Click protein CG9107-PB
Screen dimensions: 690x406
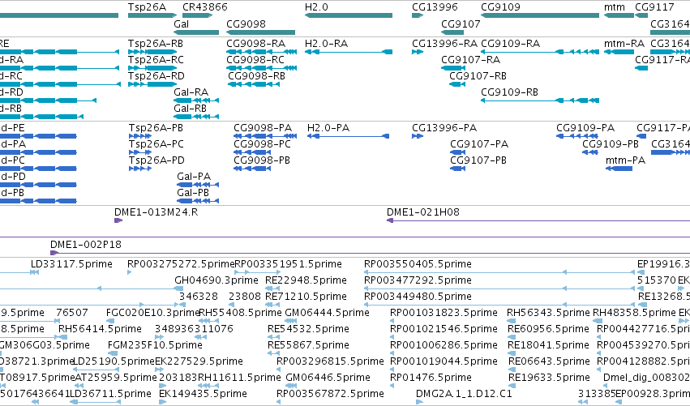tap(478, 160)
